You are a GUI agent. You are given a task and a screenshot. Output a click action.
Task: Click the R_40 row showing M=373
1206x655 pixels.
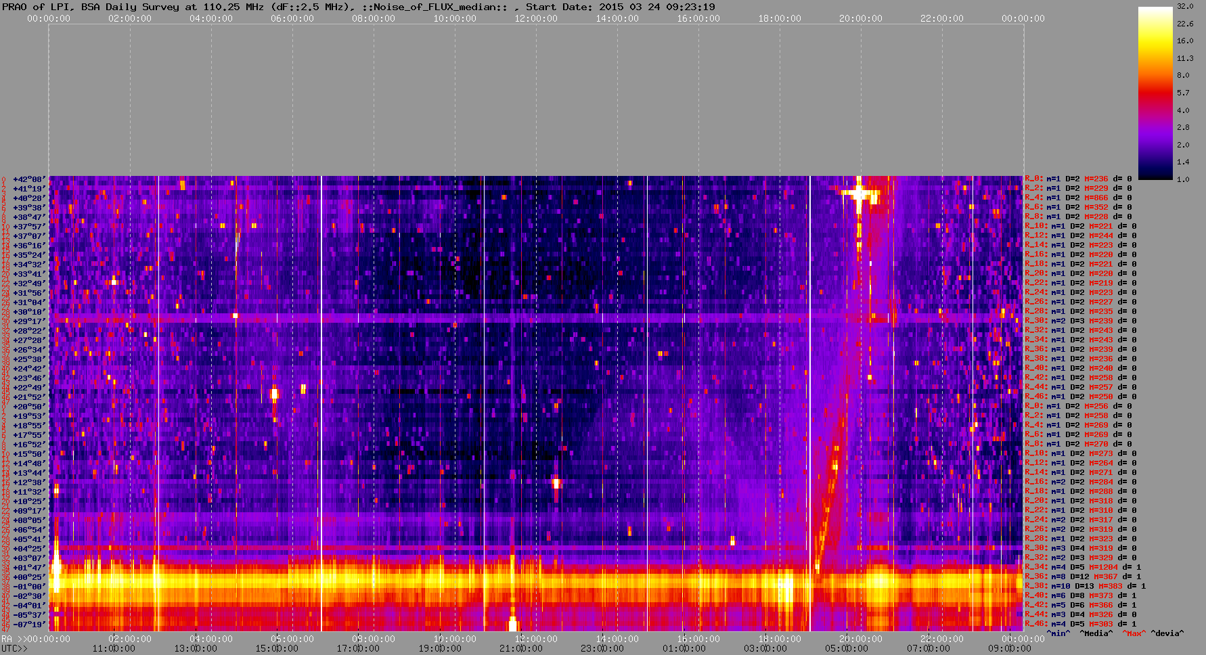[1081, 596]
